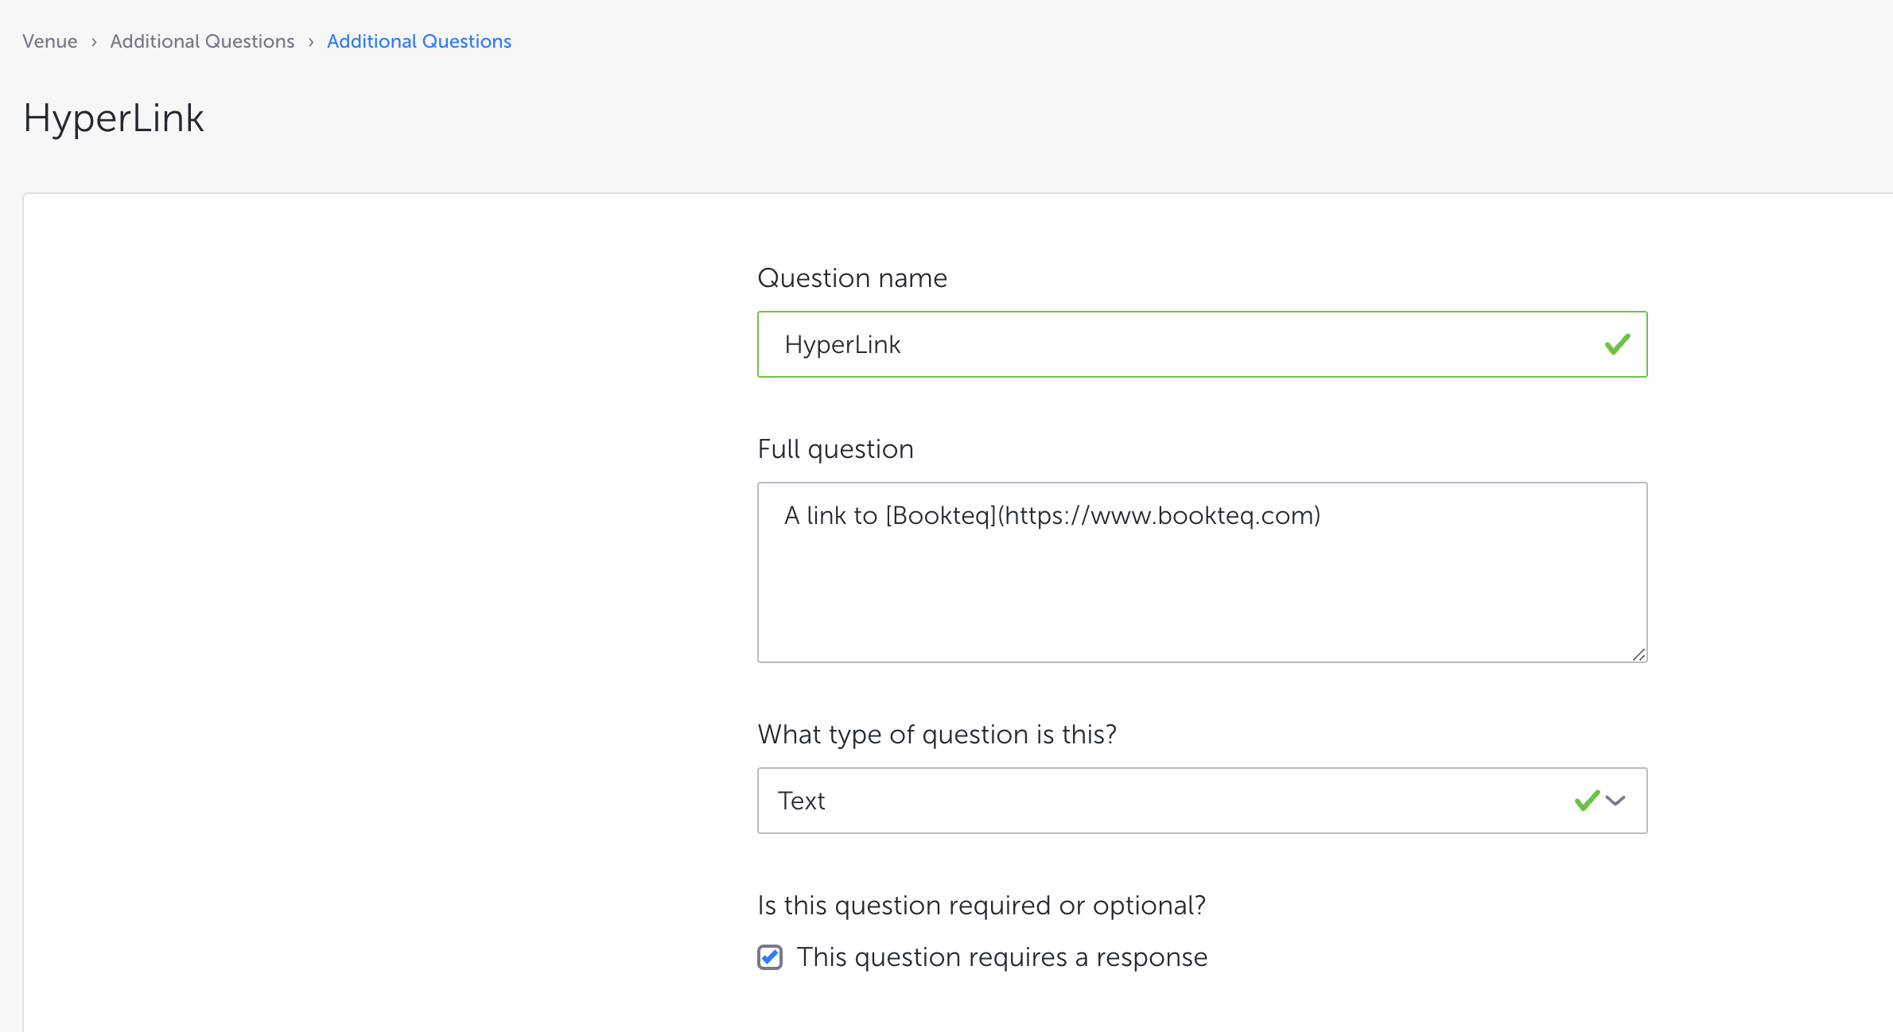Image resolution: width=1893 pixels, height=1032 pixels.
Task: Click the blue Additional Questions breadcrumb
Action: point(418,41)
